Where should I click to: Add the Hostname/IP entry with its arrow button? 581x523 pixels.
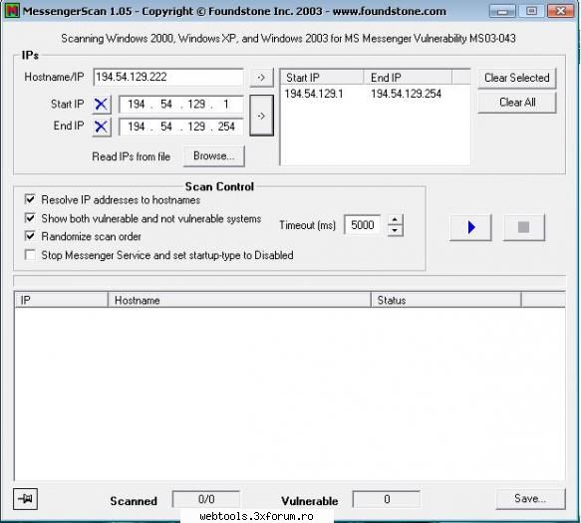(x=261, y=78)
